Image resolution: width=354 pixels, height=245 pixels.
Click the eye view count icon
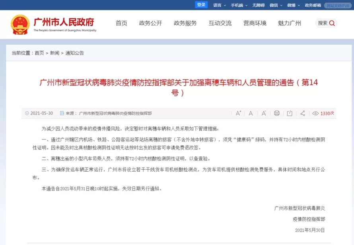point(315,114)
